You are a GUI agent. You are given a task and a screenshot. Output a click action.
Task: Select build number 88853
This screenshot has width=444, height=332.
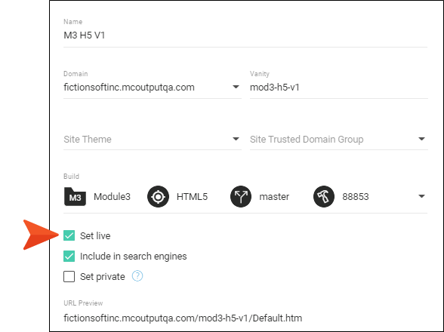(356, 197)
